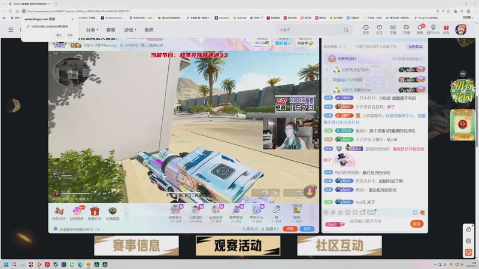The width and height of the screenshot is (479, 269).
Task: Click 阻止 in the permission popup
Action: click(59, 35)
